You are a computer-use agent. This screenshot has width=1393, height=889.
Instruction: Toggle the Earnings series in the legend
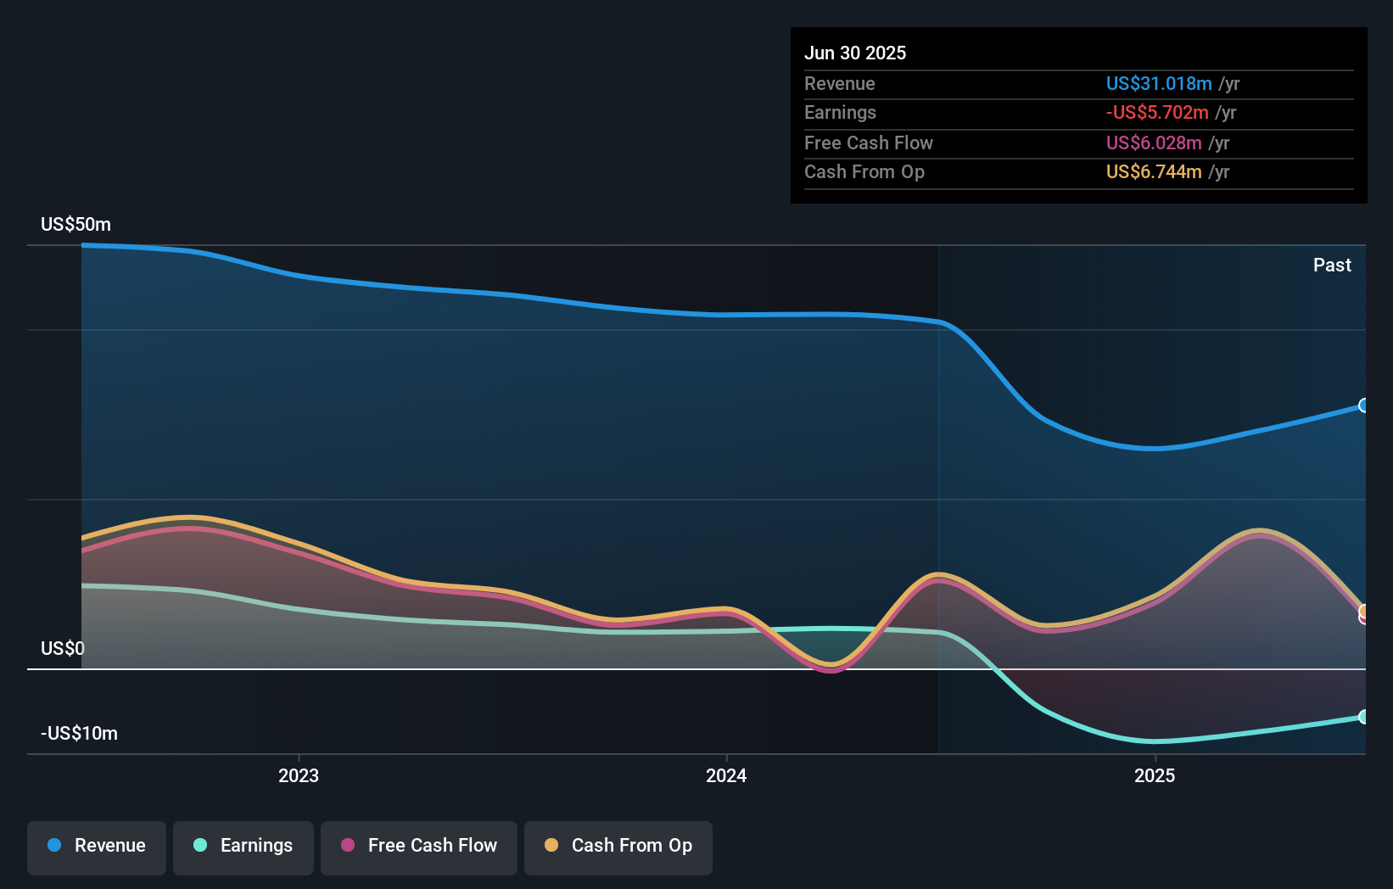[243, 847]
